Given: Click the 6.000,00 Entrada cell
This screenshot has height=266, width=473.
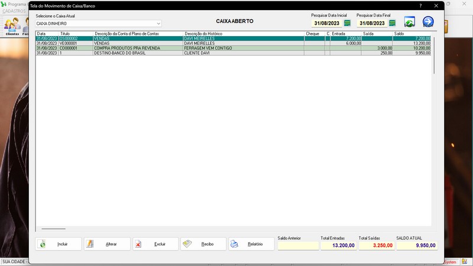Looking at the screenshot, I should (x=346, y=43).
